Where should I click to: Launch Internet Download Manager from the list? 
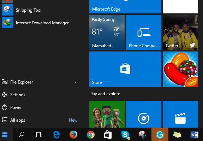point(39,23)
